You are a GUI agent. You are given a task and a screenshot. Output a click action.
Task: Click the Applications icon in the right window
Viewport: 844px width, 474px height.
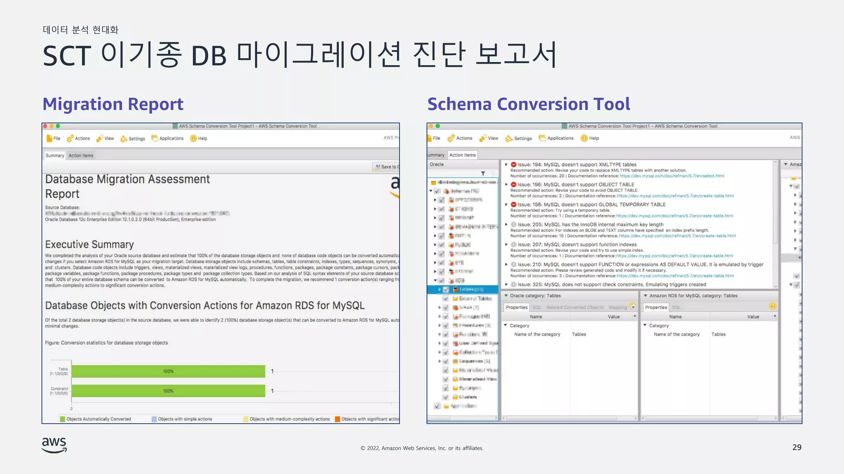[x=542, y=138]
